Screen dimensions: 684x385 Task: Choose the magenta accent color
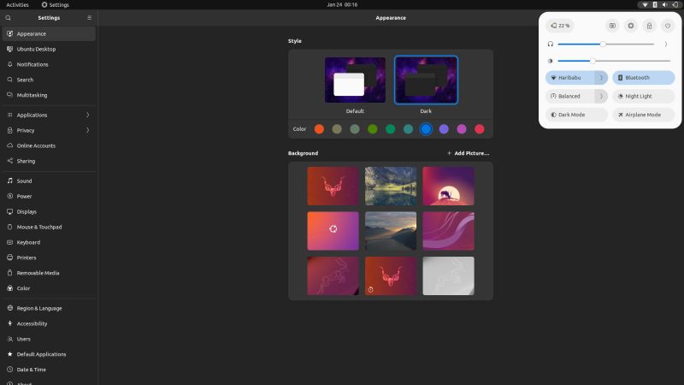pyautogui.click(x=462, y=129)
